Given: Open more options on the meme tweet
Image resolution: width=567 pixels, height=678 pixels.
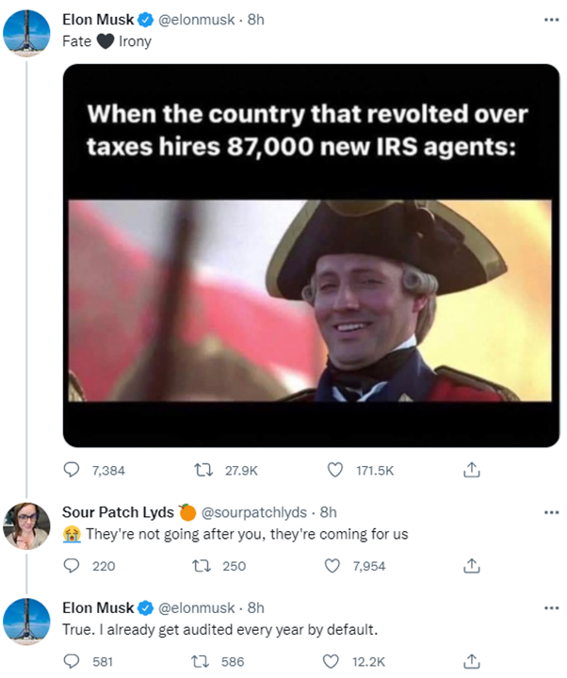Looking at the screenshot, I should pos(551,21).
